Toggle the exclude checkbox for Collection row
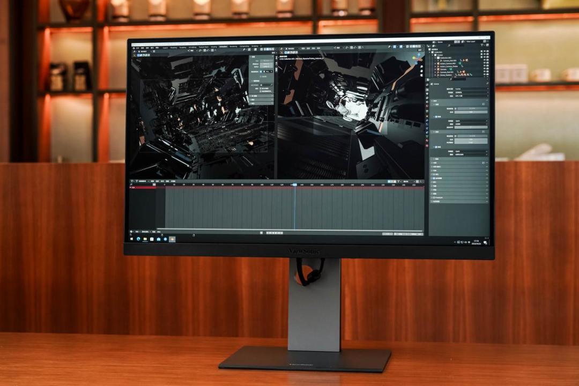Screen dimensions: 579x386 [481, 51]
